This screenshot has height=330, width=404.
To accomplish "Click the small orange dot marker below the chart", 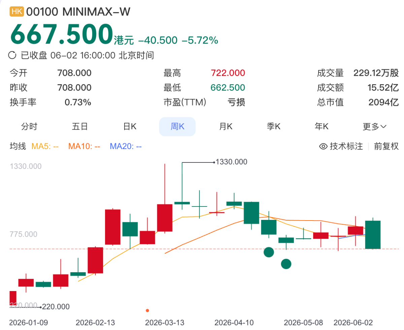I will point(147,311).
